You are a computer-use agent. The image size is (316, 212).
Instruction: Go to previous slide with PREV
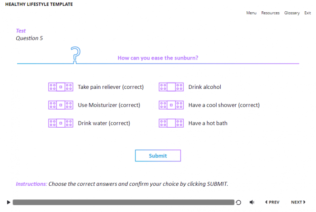(x=272, y=203)
